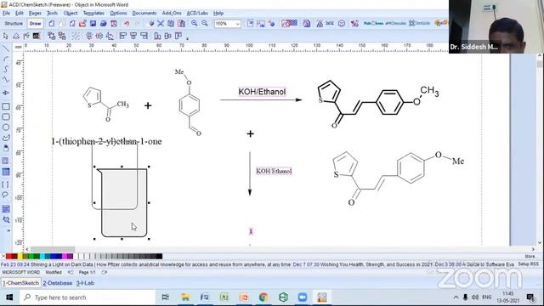Open the Add-Ons menu

click(172, 14)
